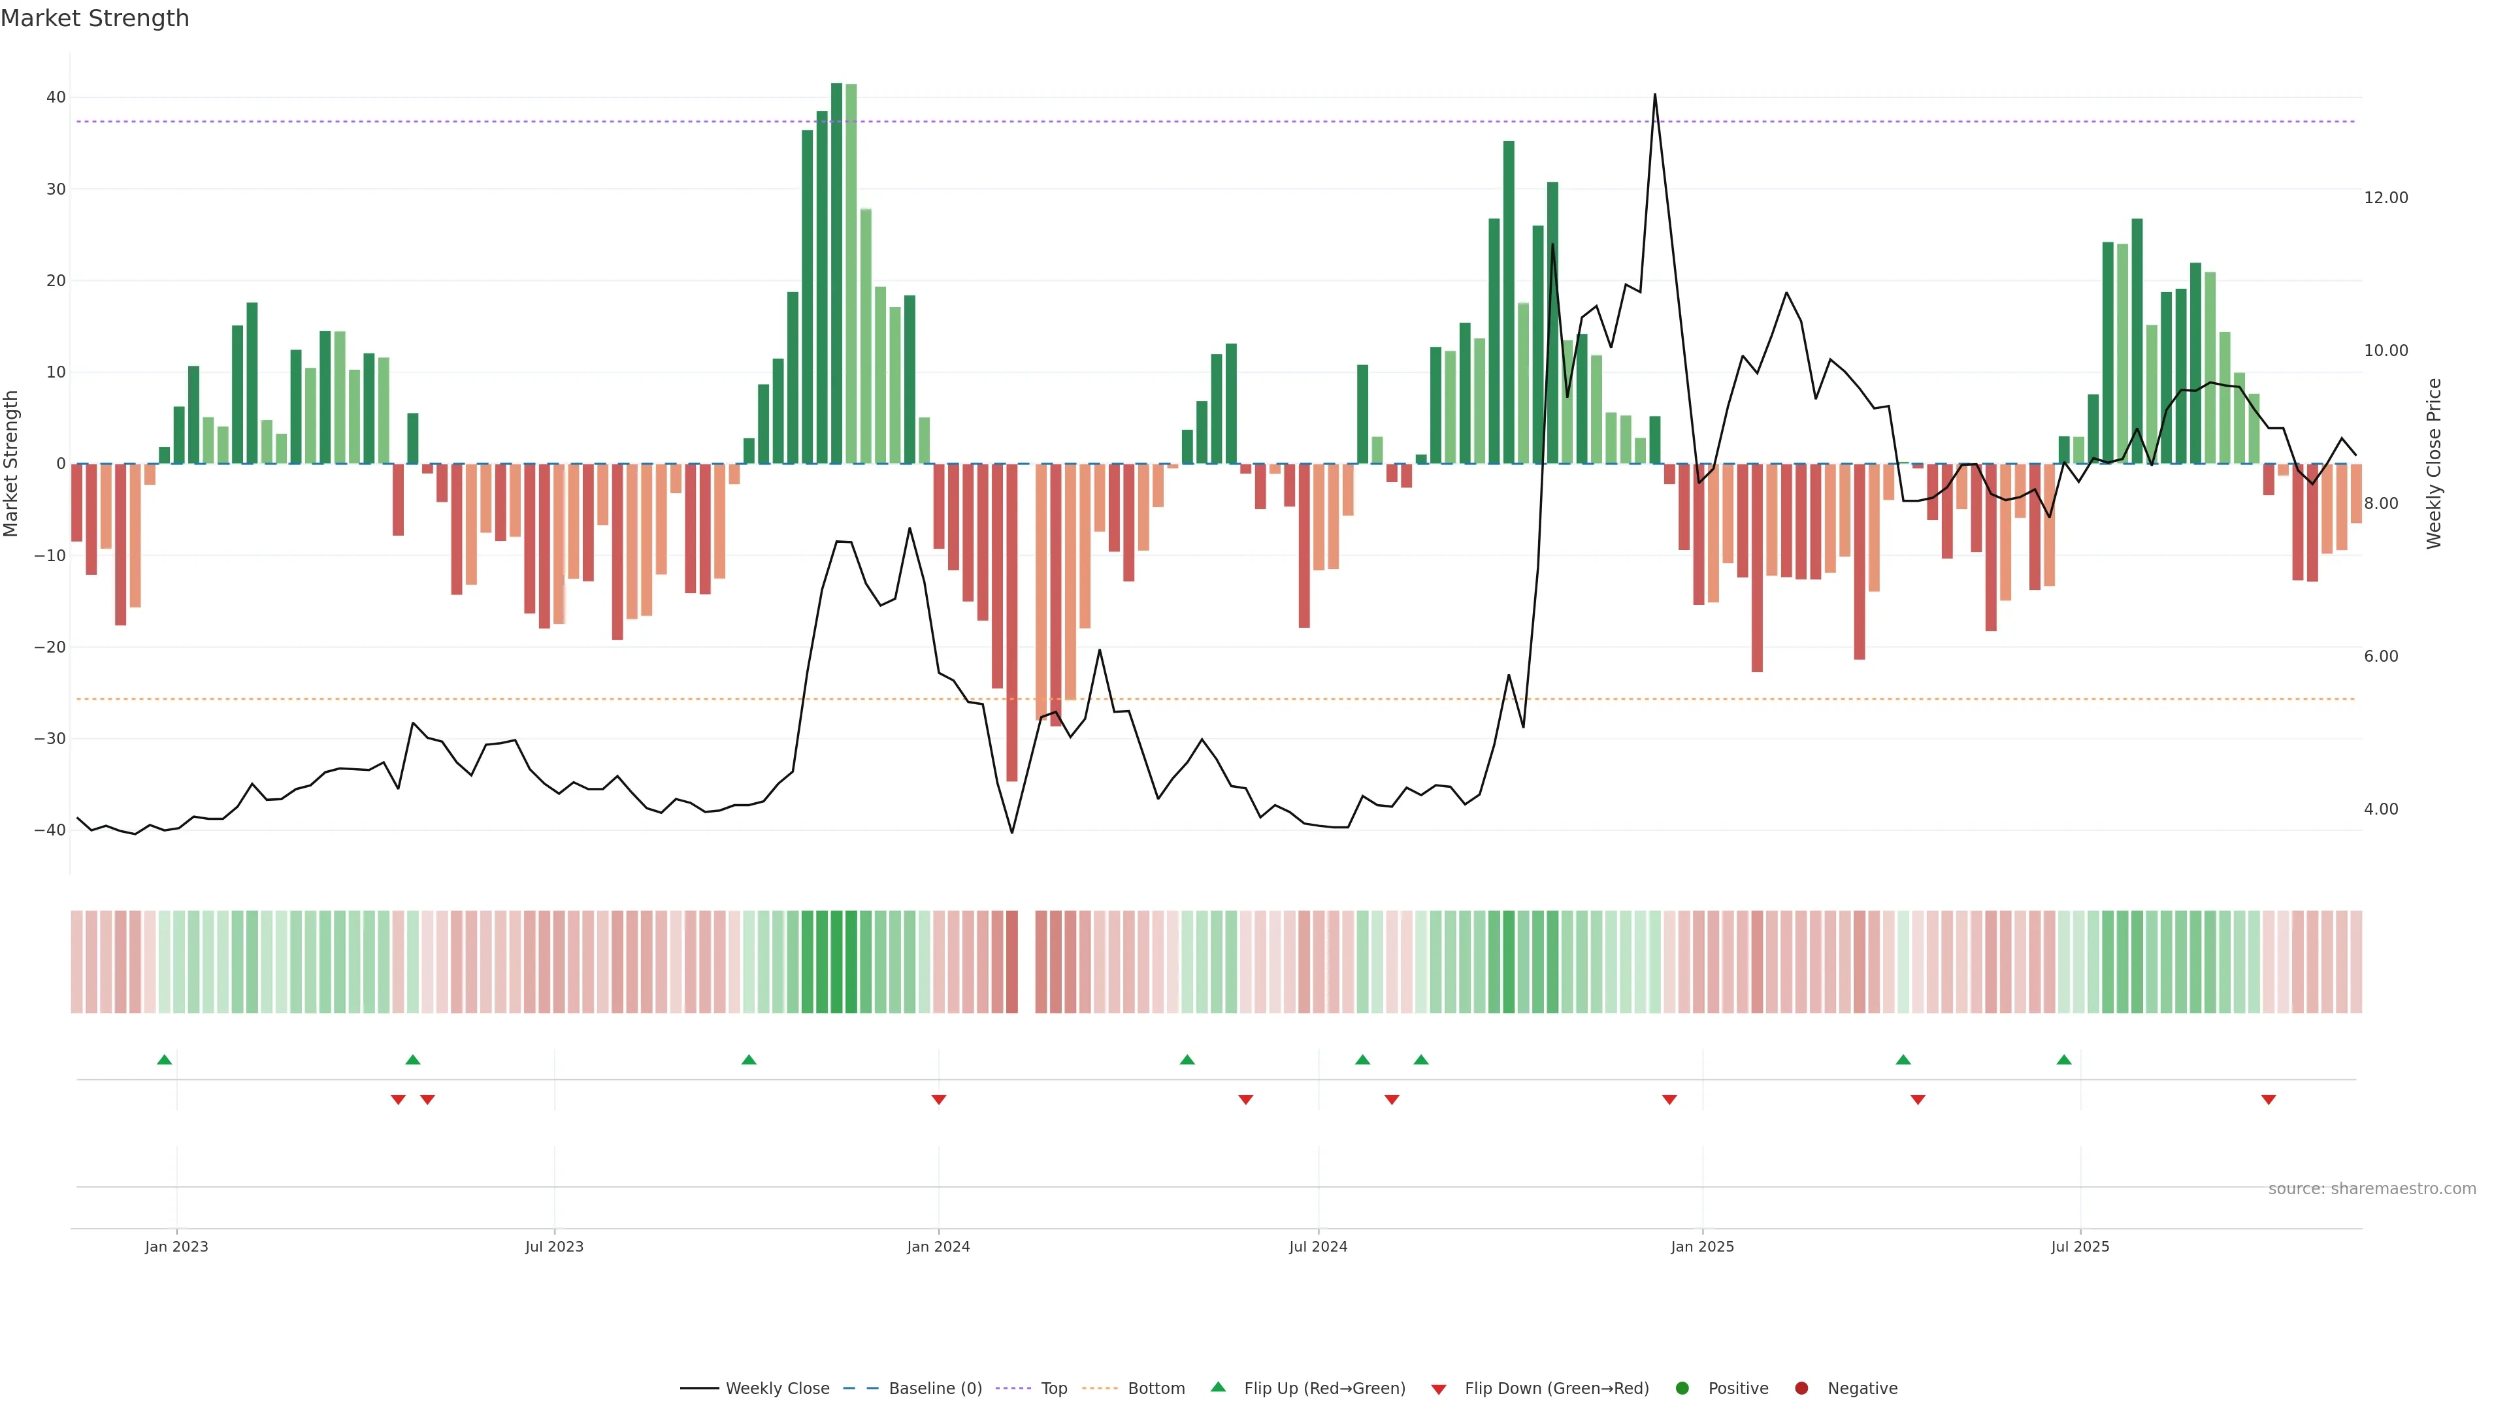Click the Positive green circle legend icon
The image size is (2509, 1411).
(x=1682, y=1387)
